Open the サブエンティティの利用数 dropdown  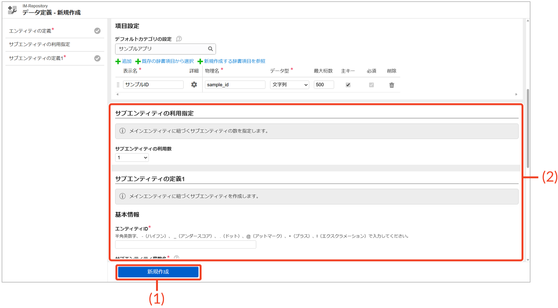coord(132,158)
